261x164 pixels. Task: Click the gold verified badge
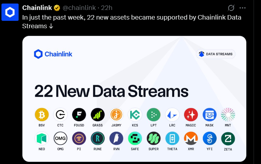[x=57, y=8]
